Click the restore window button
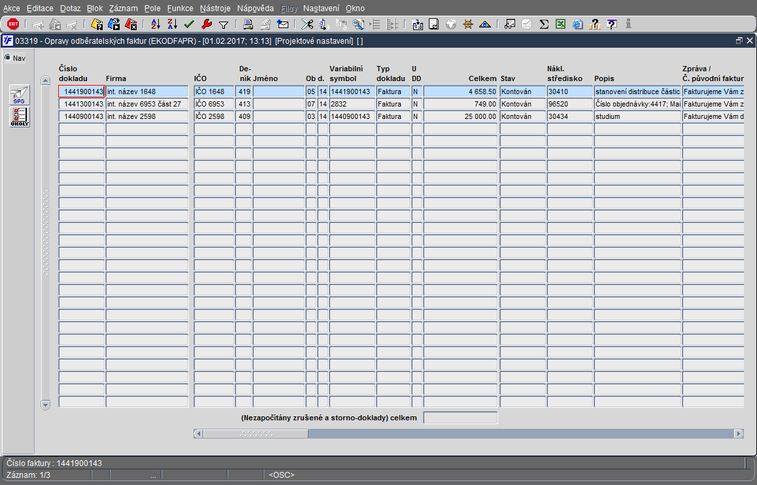This screenshot has width=757, height=485. 739,41
